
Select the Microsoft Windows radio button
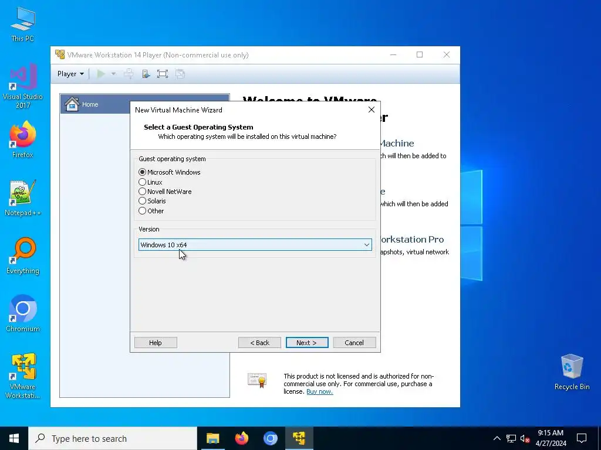click(142, 172)
